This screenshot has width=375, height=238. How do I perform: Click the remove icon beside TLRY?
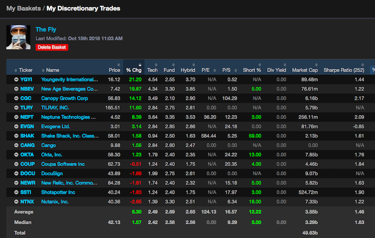click(16, 108)
